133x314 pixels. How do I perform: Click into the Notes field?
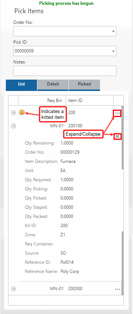click(x=65, y=71)
